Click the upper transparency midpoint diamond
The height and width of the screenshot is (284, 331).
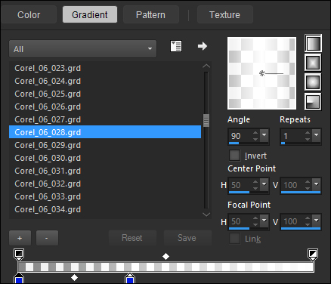(x=165, y=256)
